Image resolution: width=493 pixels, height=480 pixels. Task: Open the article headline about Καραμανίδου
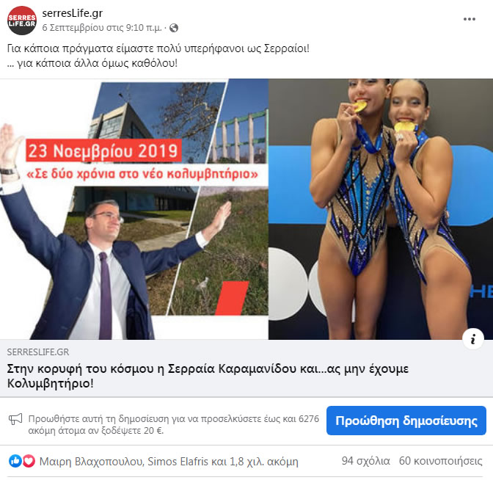pyautogui.click(x=208, y=376)
